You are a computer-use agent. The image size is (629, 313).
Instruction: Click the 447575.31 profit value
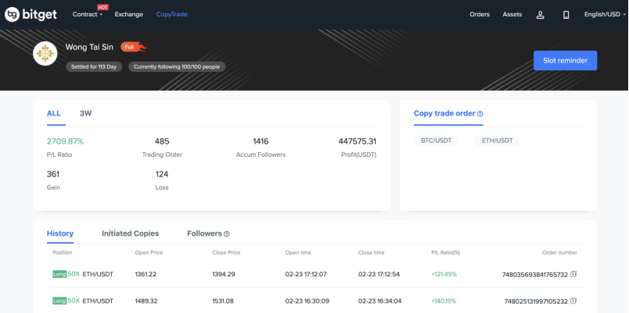[358, 141]
